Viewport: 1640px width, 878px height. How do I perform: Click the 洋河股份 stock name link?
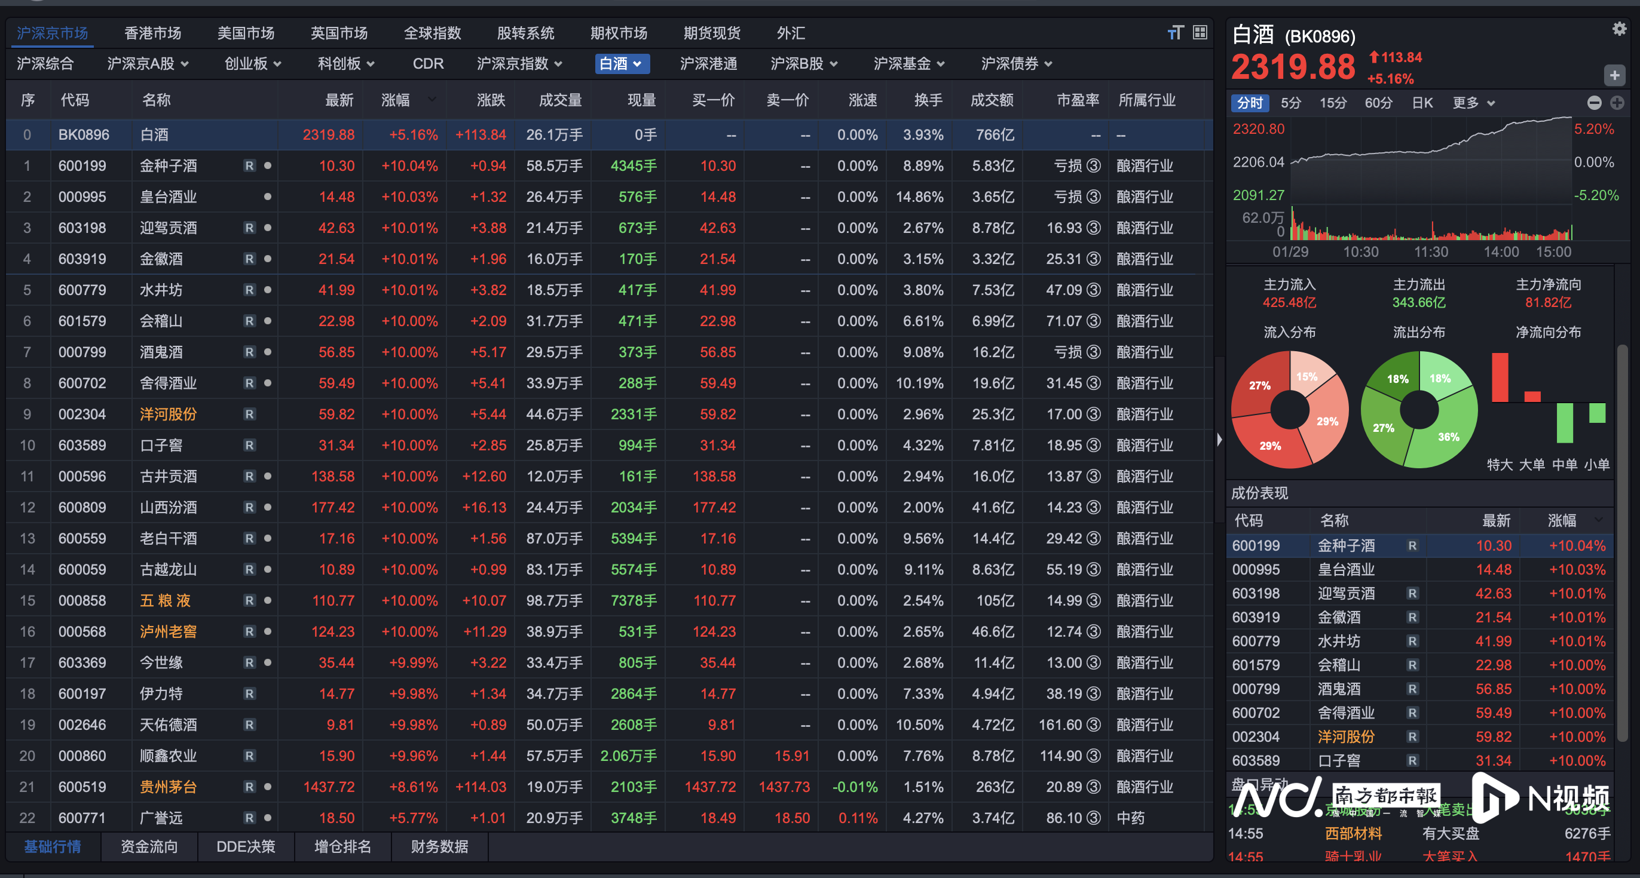click(168, 415)
